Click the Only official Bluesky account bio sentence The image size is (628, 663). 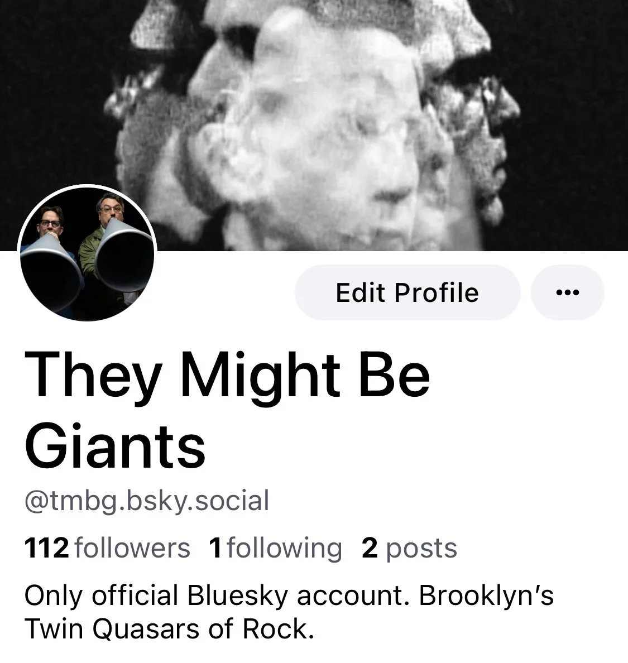point(217,596)
